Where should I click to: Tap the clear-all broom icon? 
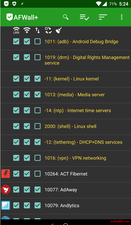(x=59, y=30)
